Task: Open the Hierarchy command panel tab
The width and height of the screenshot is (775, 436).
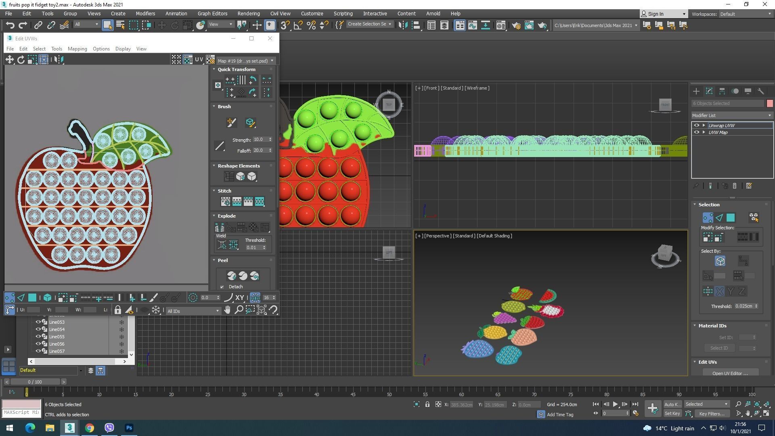Action: pyautogui.click(x=722, y=91)
